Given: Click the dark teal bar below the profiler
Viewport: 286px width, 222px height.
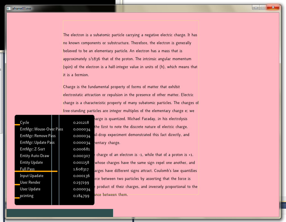Looking at the screenshot, I should (60, 213).
